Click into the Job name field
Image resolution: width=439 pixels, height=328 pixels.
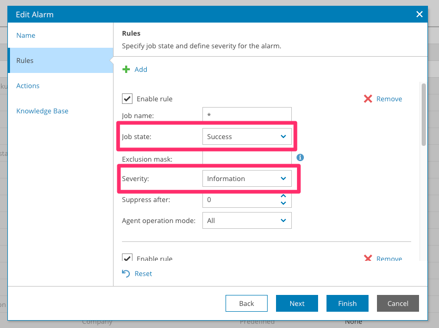247,115
